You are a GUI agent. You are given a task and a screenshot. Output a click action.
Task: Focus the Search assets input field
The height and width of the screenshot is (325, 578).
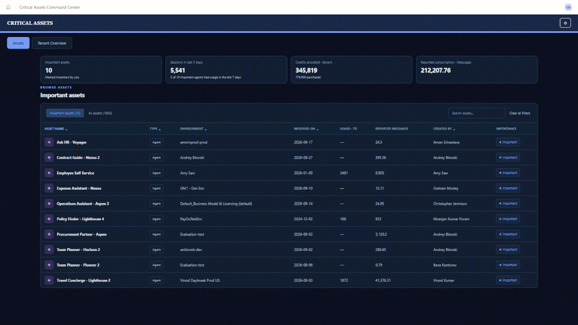point(477,113)
